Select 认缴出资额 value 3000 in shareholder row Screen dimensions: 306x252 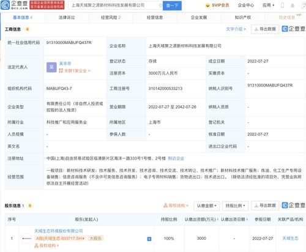[x=201, y=239]
